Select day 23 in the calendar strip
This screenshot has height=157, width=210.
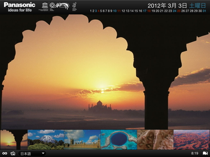click(170, 11)
